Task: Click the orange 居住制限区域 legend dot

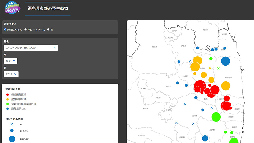Action: coord(7,99)
